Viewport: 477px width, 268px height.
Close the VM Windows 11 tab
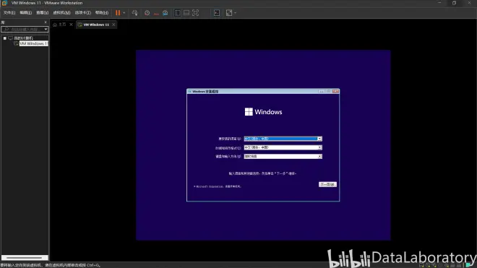pos(113,25)
